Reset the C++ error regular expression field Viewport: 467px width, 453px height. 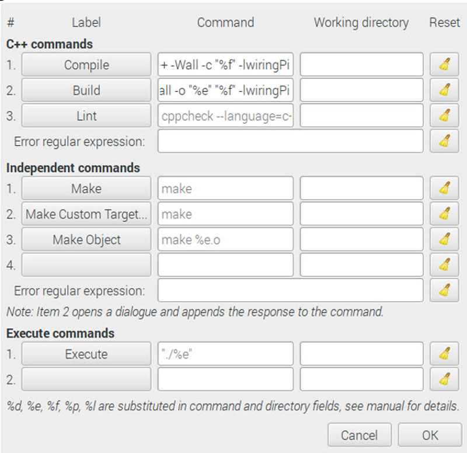coord(444,141)
